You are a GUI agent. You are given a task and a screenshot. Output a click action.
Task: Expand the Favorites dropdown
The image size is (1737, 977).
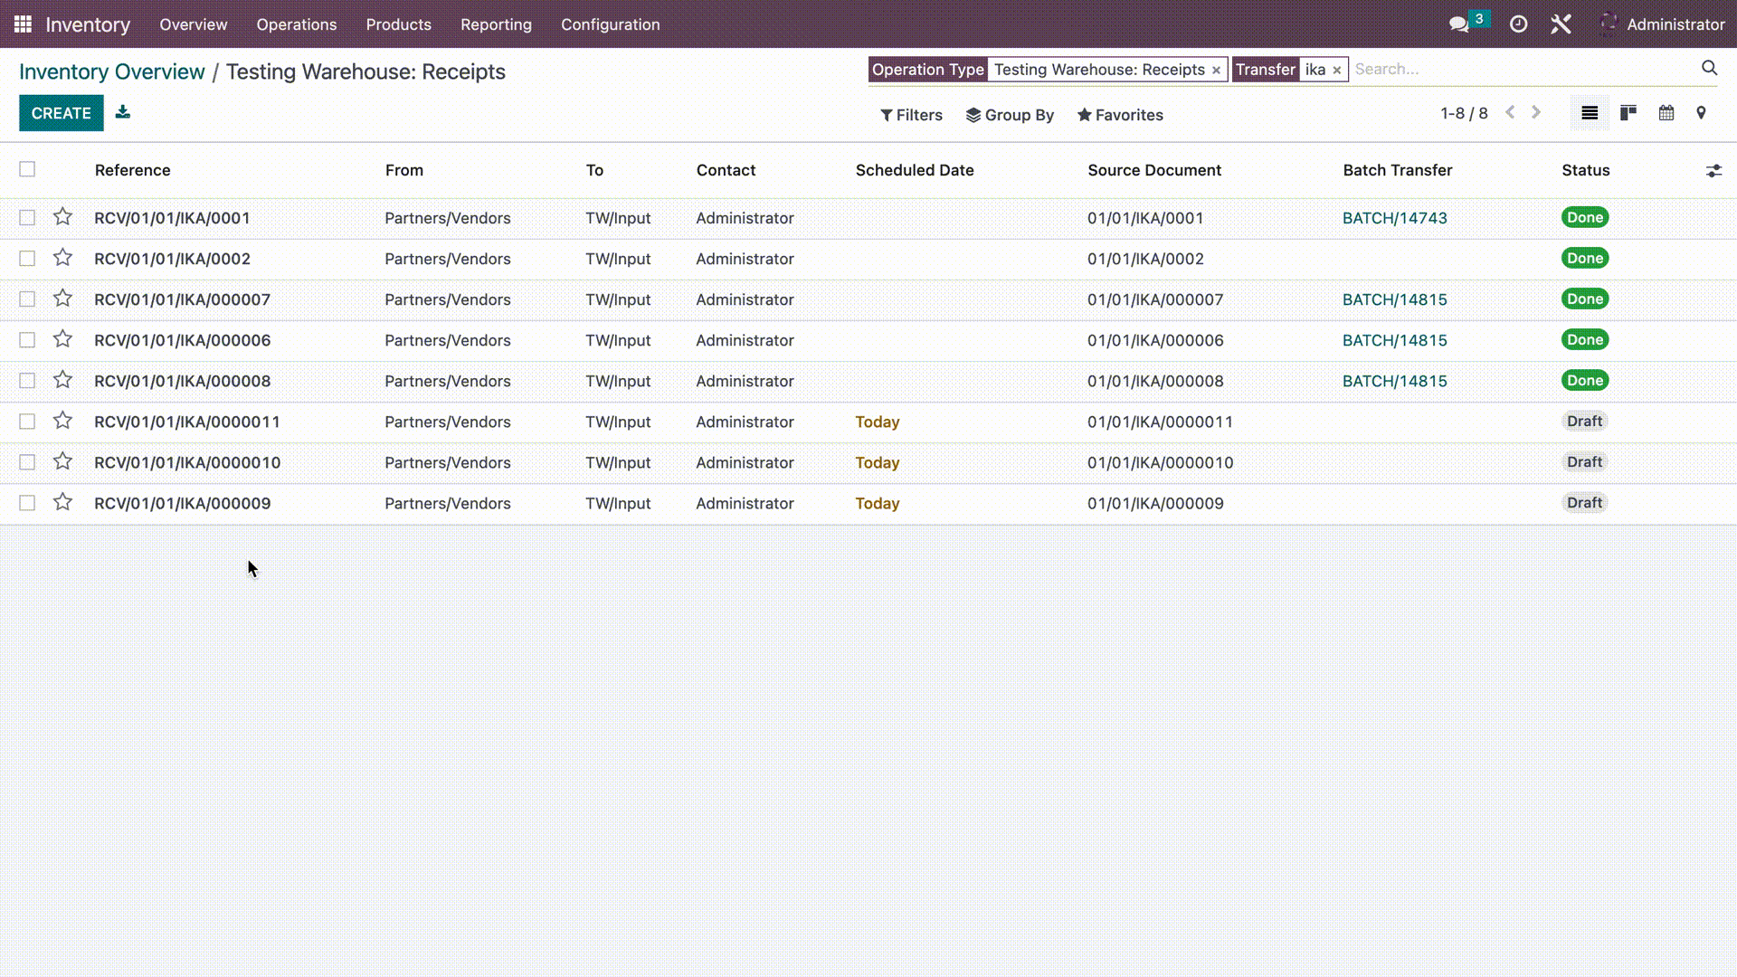click(1120, 113)
